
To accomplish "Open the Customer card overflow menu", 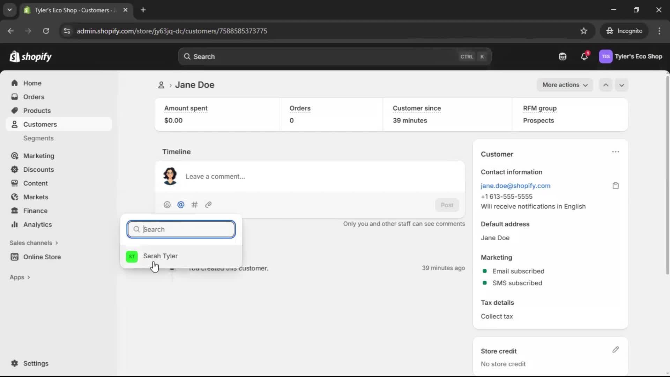I will point(616,152).
